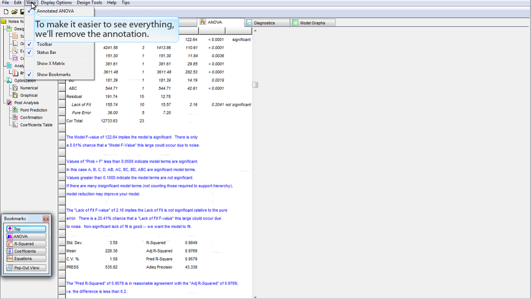Select the Point Prediction tree icon

pyautogui.click(x=15, y=110)
